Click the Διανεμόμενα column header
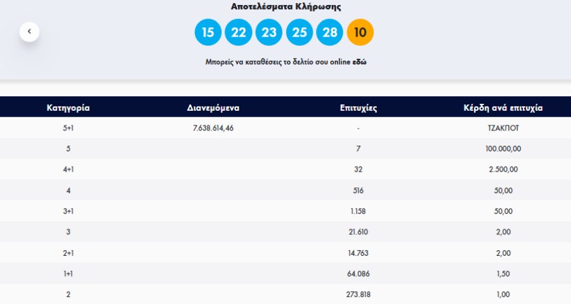Image resolution: width=571 pixels, height=304 pixels. 213,108
